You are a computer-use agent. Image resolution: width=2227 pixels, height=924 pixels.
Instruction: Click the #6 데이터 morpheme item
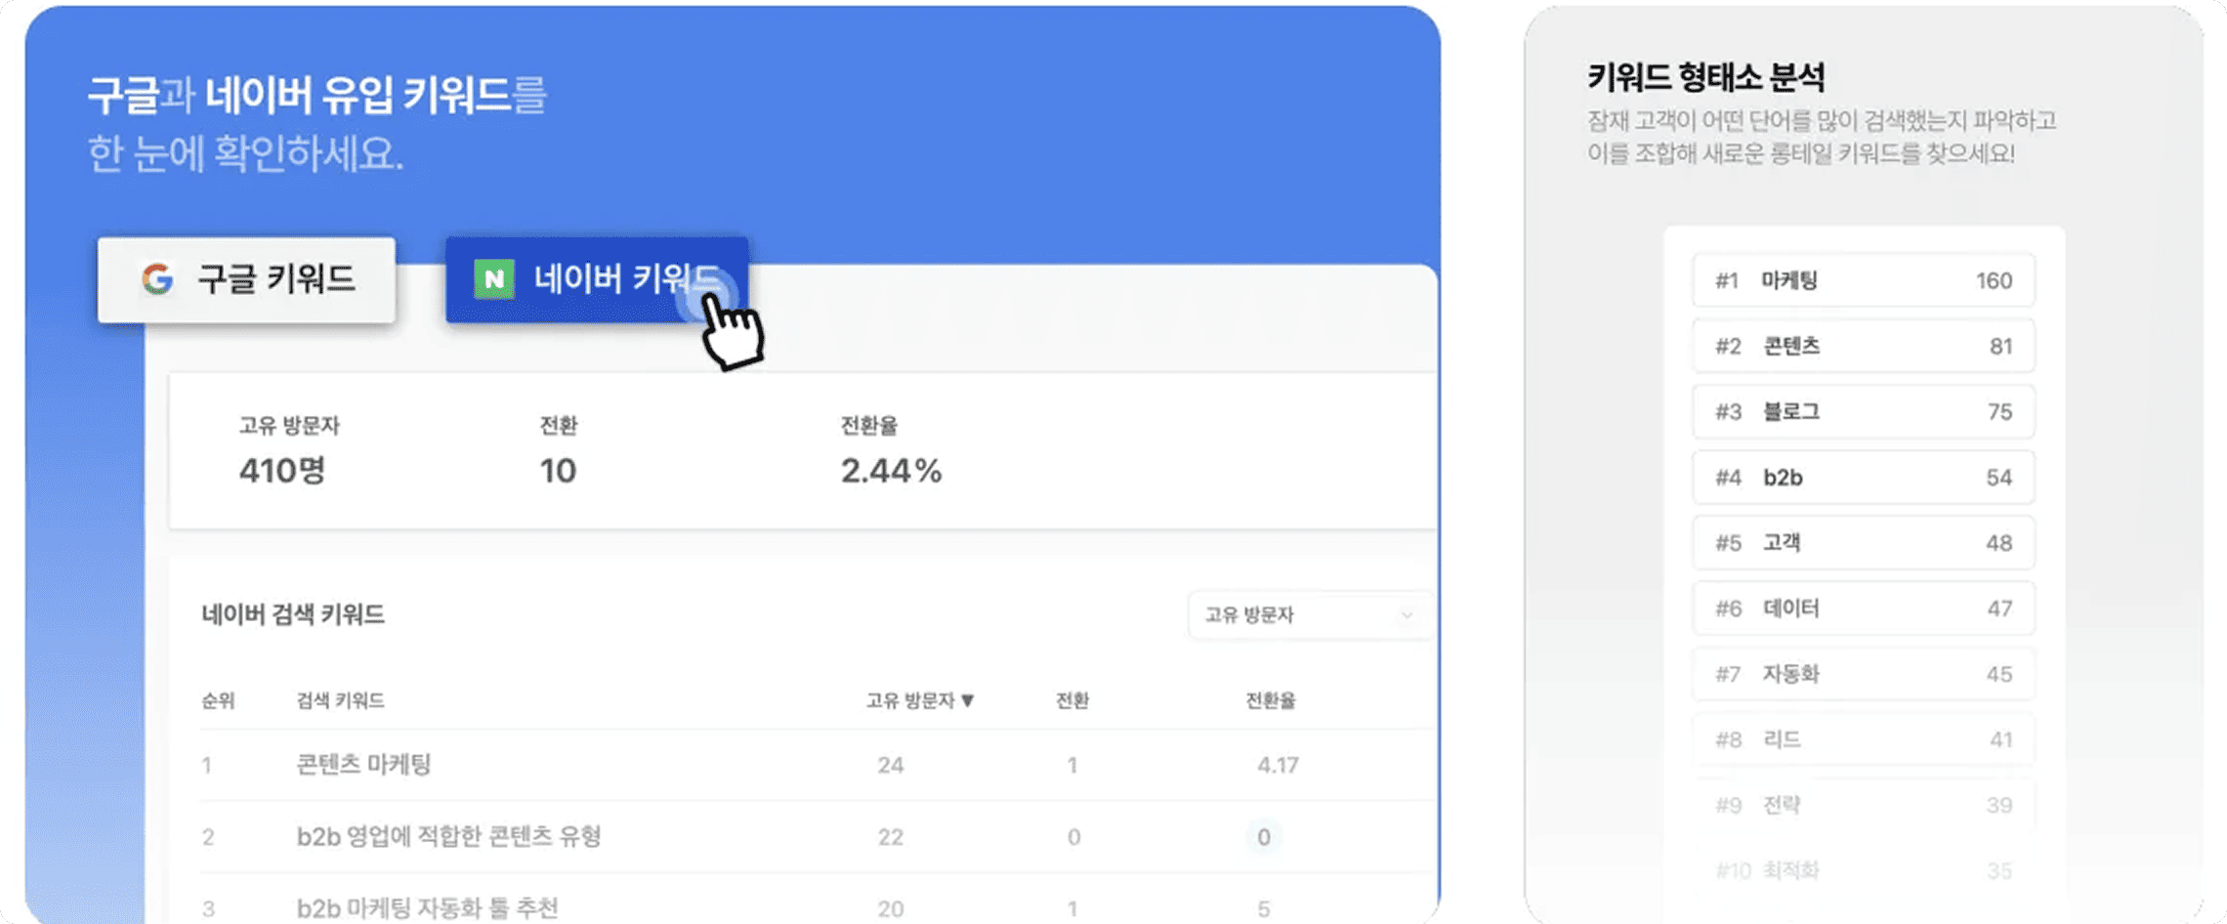point(1864,608)
